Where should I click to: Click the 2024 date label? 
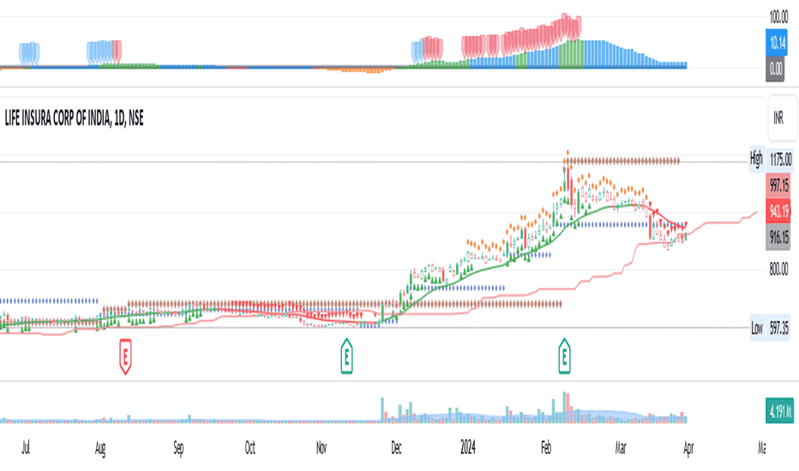point(468,448)
